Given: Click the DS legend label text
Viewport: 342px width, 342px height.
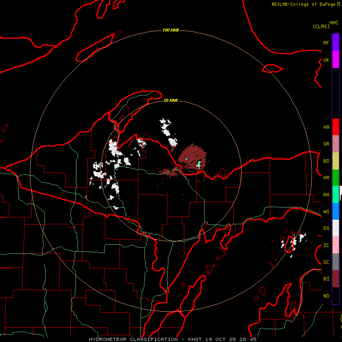Looking at the screenshot, I should [x=326, y=228].
